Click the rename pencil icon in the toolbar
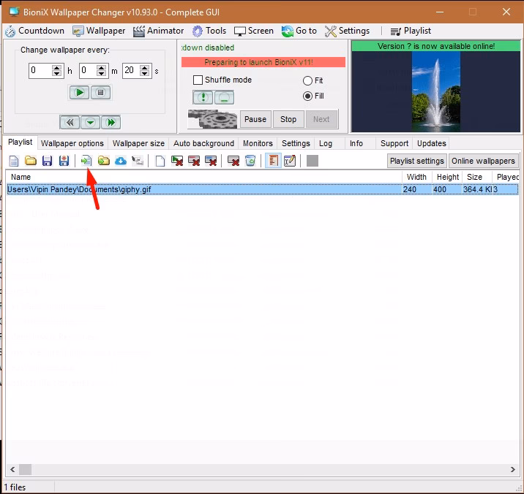Viewport: 524px width, 494px height. click(290, 161)
